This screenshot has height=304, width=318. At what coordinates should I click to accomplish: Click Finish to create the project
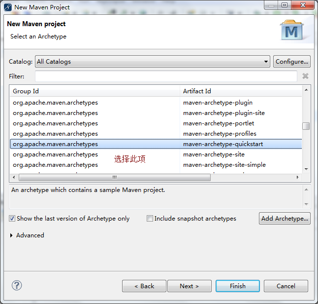click(x=238, y=286)
